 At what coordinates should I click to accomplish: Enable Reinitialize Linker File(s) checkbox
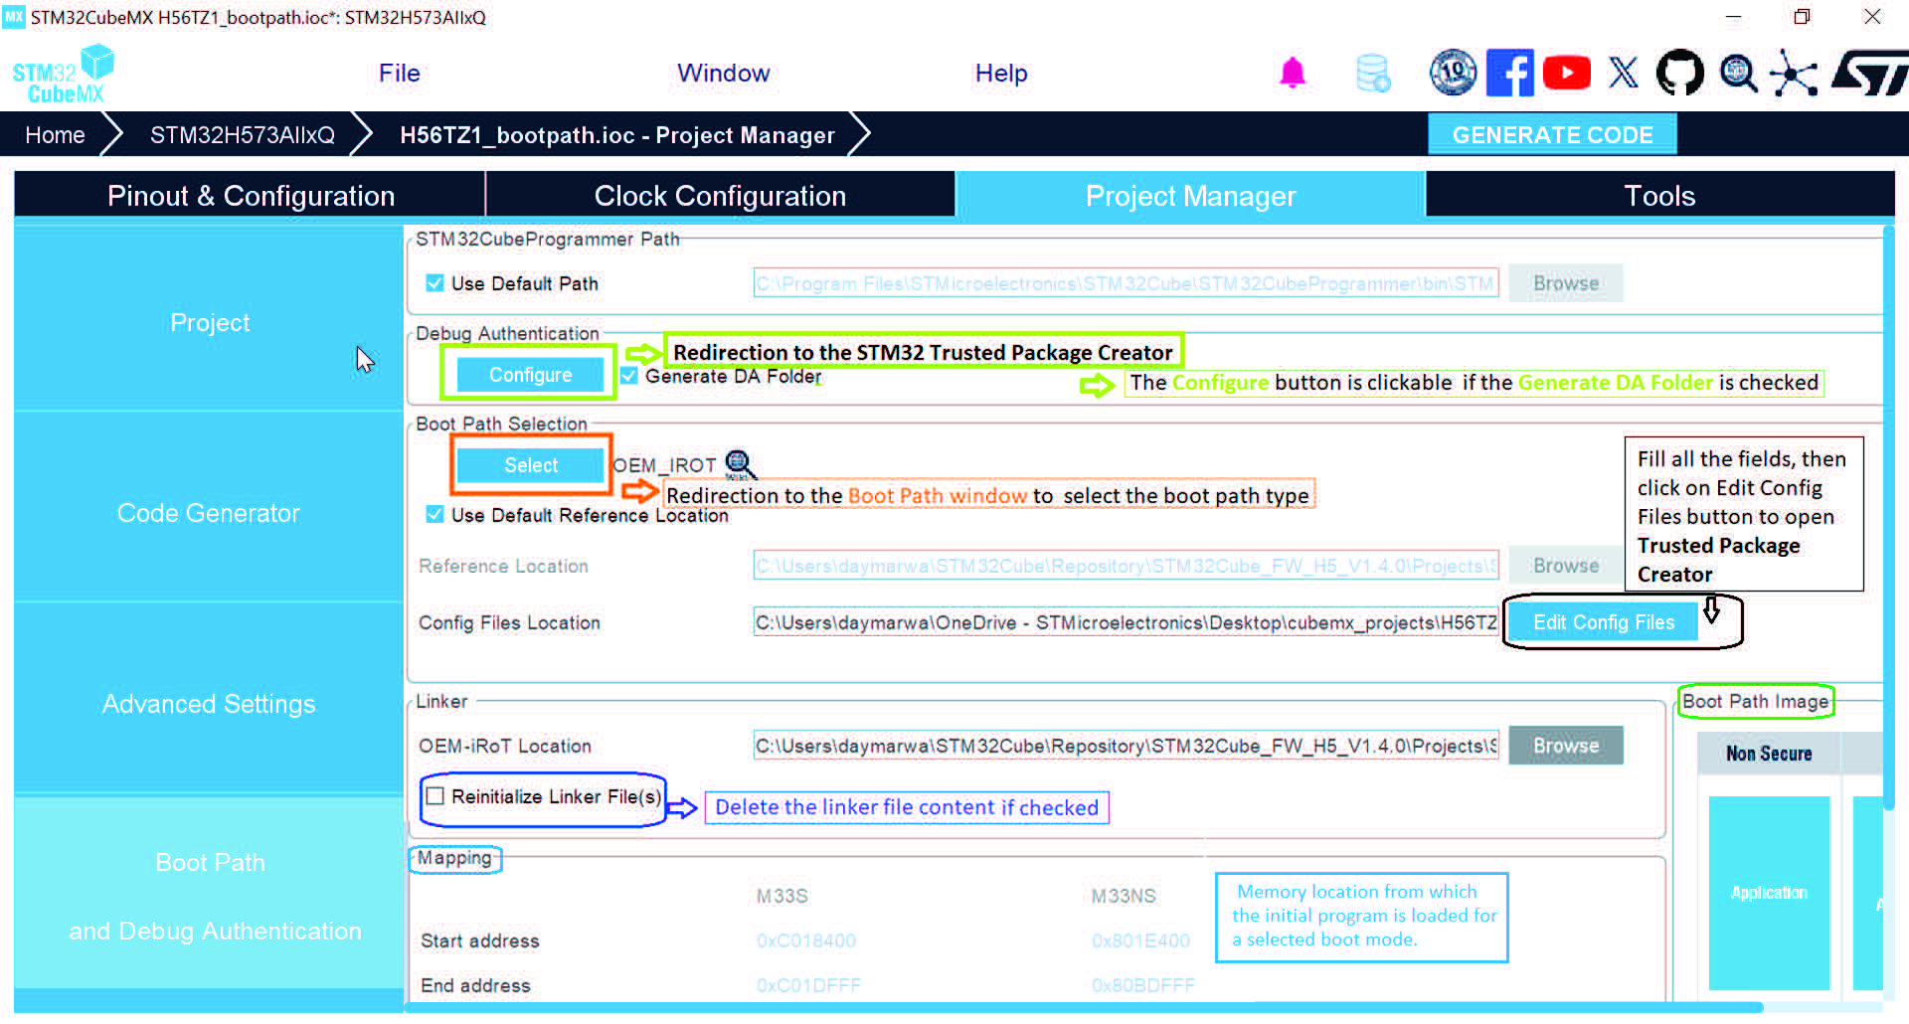(x=434, y=796)
